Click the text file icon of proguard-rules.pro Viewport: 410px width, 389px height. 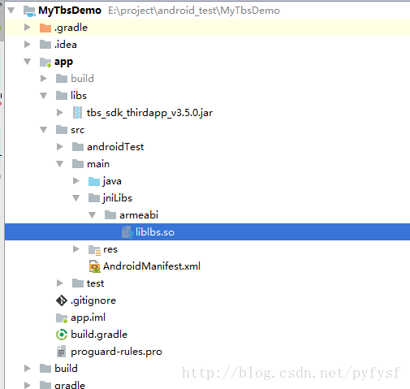[x=61, y=352]
